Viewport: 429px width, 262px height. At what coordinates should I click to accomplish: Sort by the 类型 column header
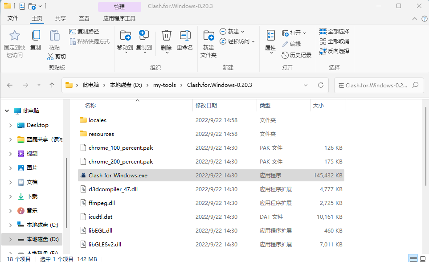[x=265, y=106]
